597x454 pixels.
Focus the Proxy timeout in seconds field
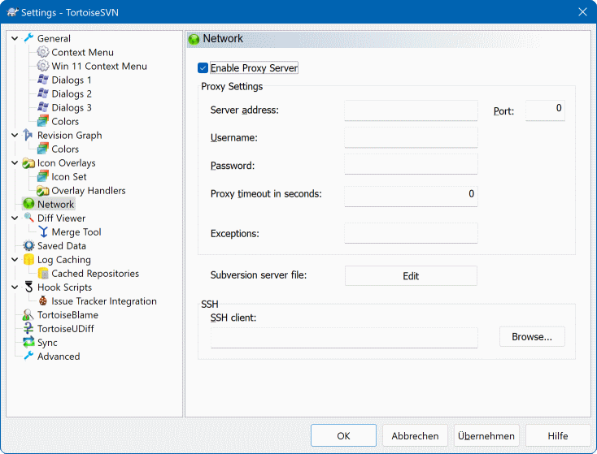(411, 197)
